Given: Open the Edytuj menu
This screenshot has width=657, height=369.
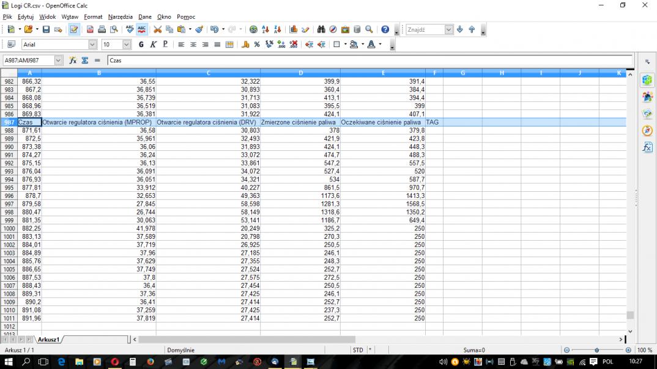Looking at the screenshot, I should pyautogui.click(x=26, y=16).
